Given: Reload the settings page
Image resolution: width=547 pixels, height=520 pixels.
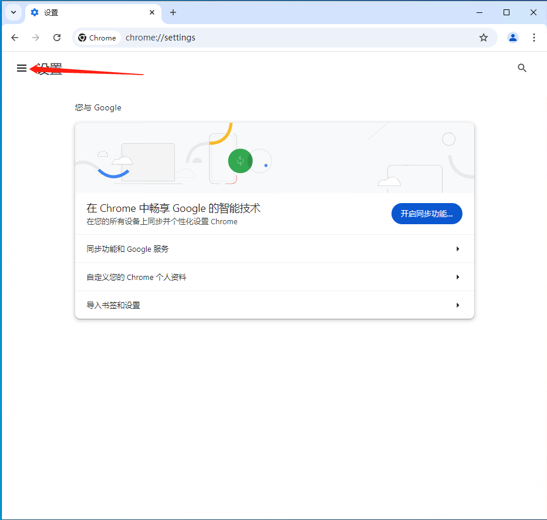Looking at the screenshot, I should tap(57, 38).
